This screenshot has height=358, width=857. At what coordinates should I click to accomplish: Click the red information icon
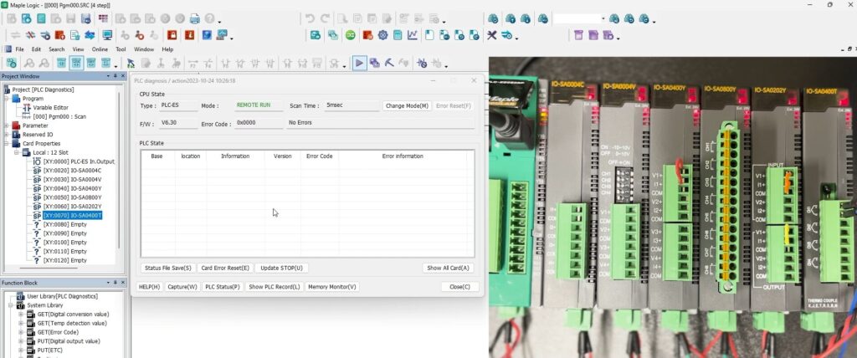190,35
